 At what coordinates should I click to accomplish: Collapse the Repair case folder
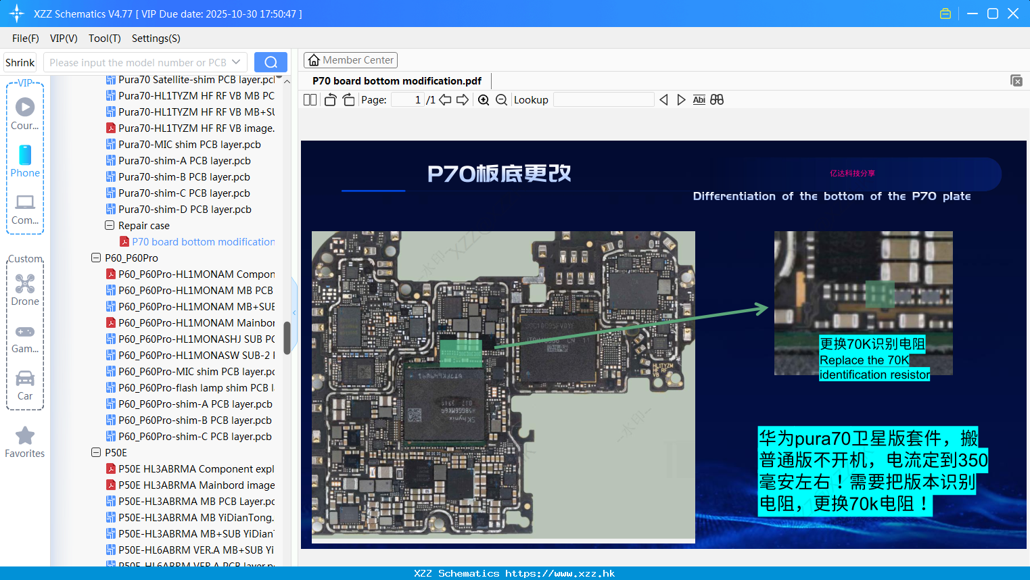(x=110, y=226)
